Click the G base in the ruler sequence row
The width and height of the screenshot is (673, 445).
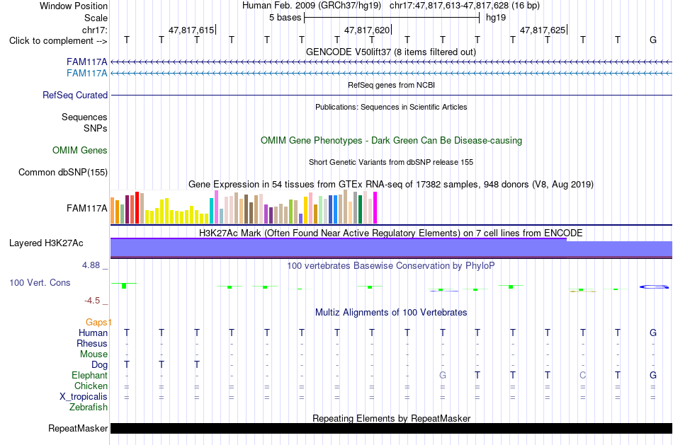point(653,40)
